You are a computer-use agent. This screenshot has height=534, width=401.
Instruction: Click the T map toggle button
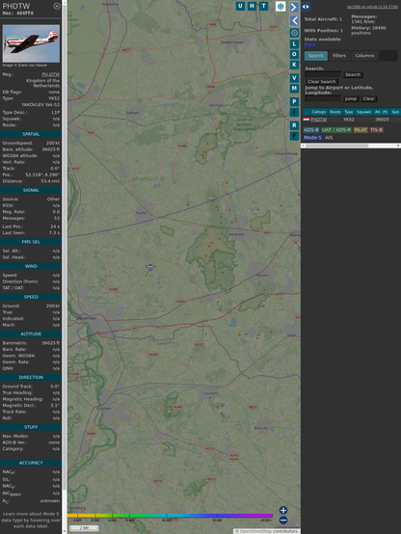point(263,6)
